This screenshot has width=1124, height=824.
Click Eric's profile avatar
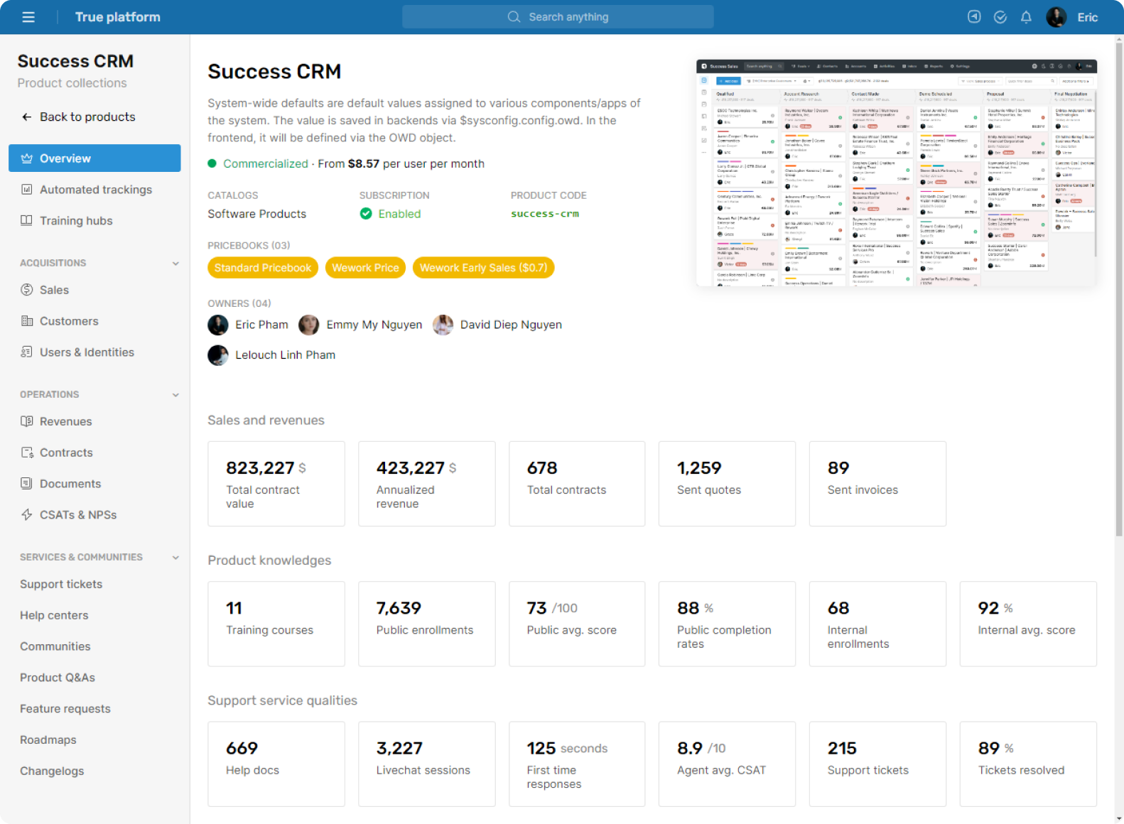[x=1057, y=17]
